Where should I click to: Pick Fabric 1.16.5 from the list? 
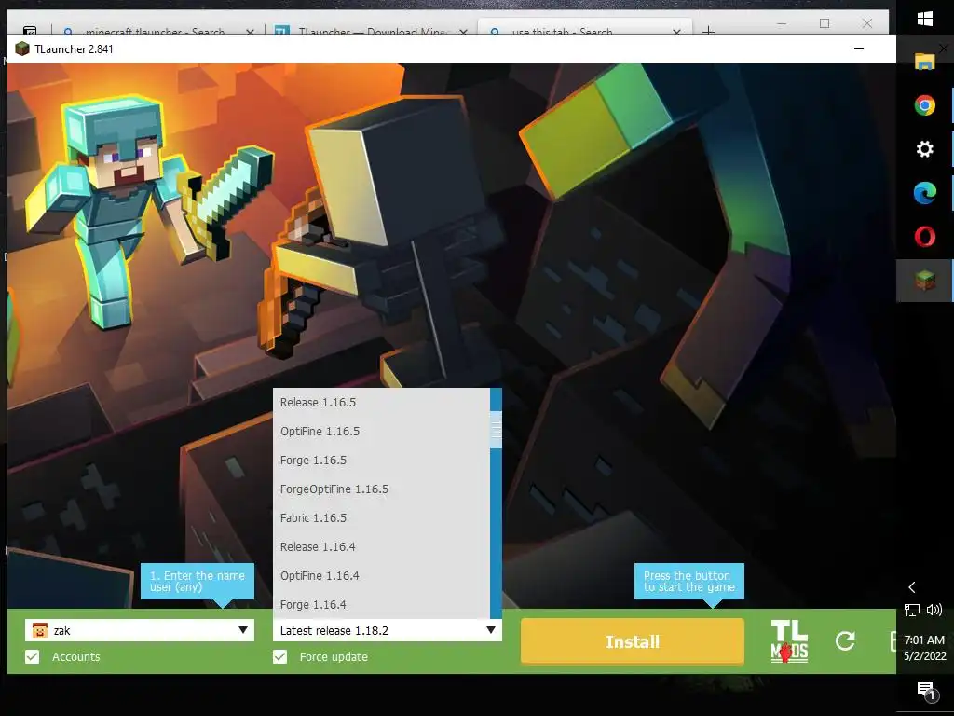pos(381,518)
